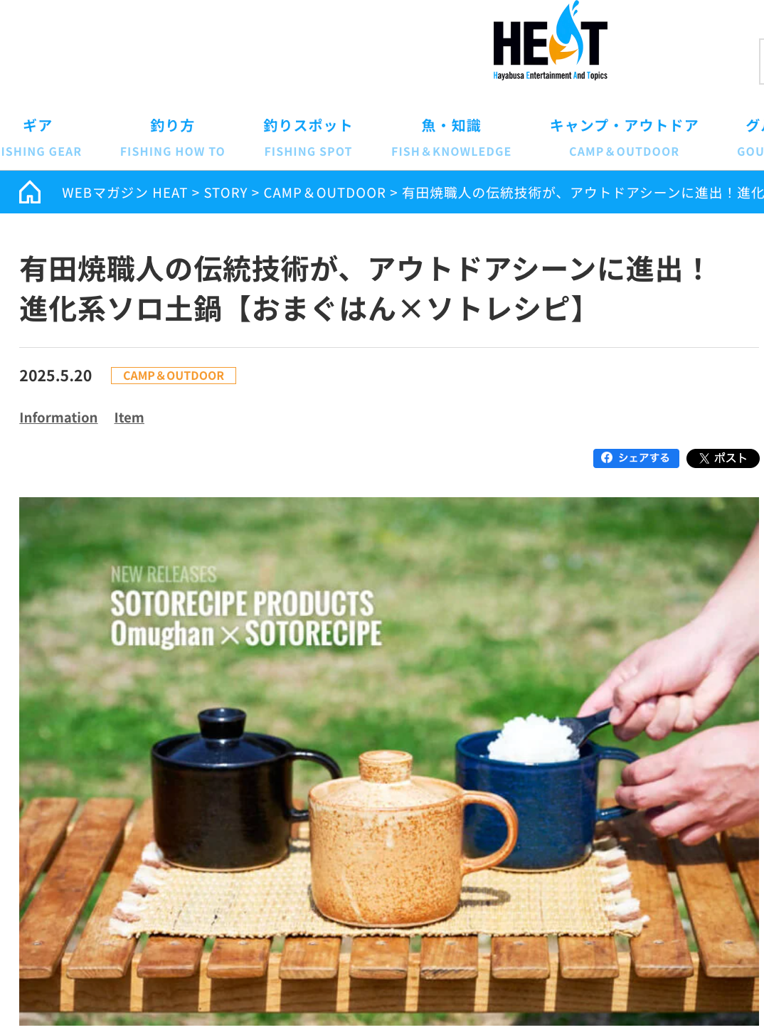Open the 魚・知識 Fish & Knowledge menu
764x1030 pixels.
(x=451, y=138)
